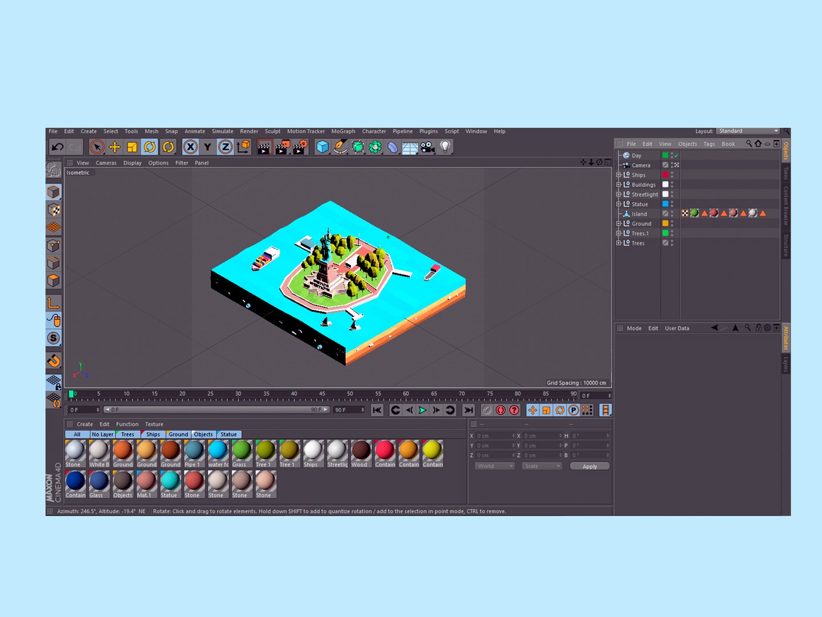Image resolution: width=822 pixels, height=617 pixels.
Task: Activate the Scale tool in the top toolbar
Action: point(132,147)
